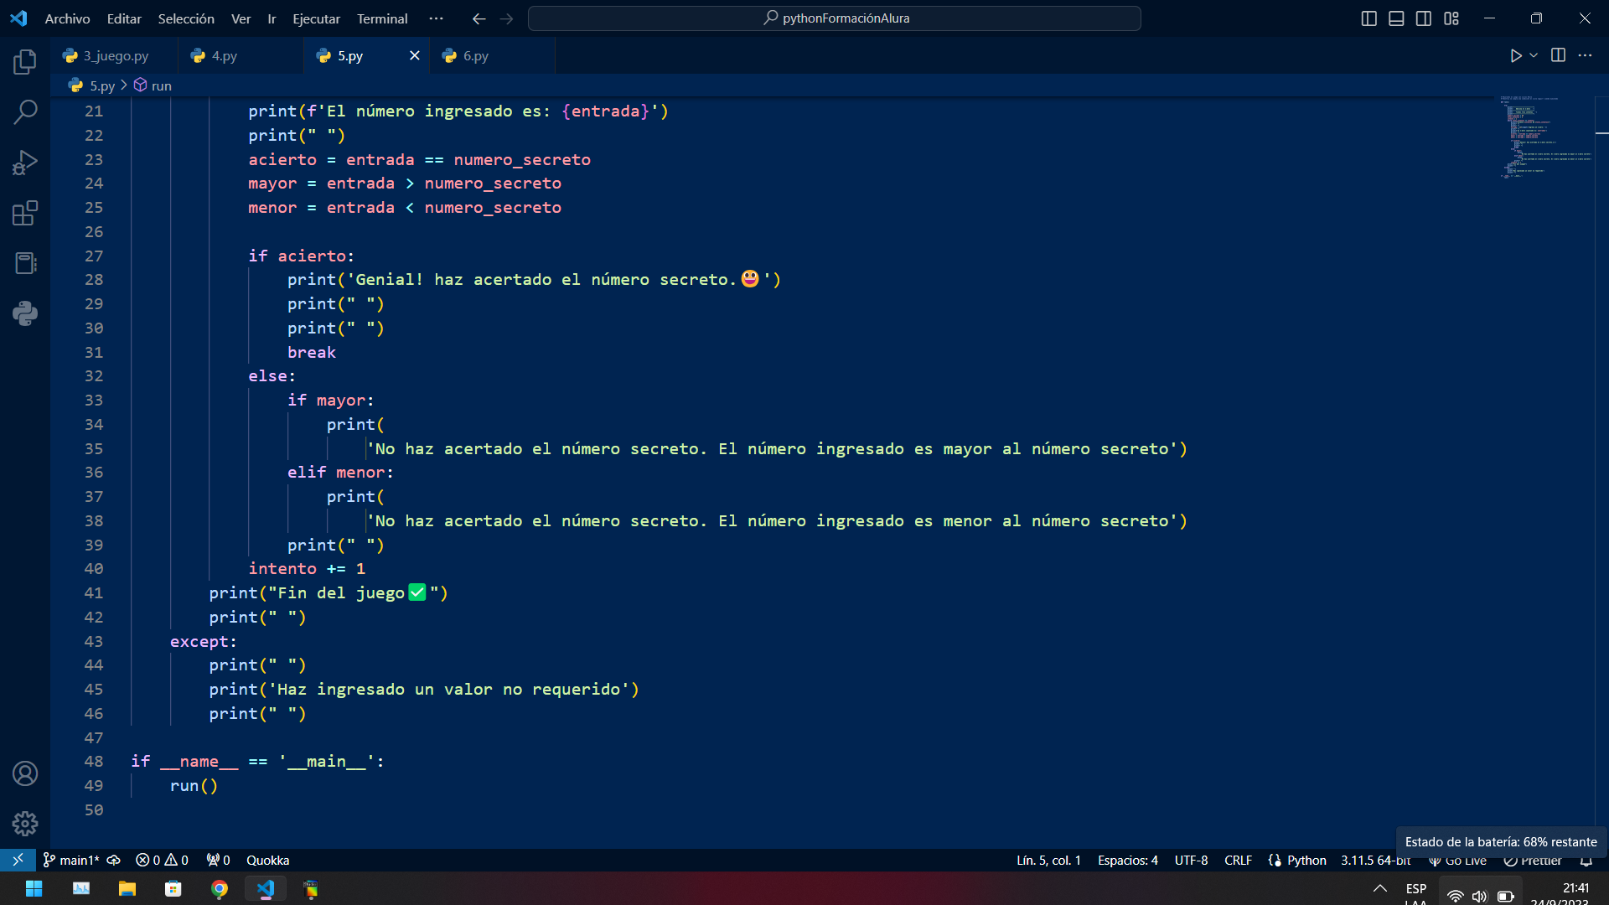Click the Quokka status bar item

tap(268, 860)
